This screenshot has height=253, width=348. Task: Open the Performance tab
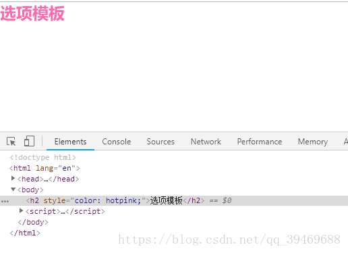[260, 142]
